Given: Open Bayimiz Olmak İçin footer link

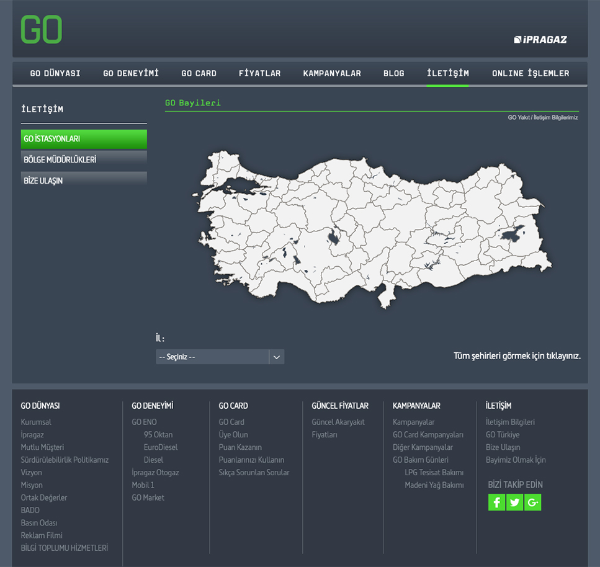Looking at the screenshot, I should (x=516, y=460).
